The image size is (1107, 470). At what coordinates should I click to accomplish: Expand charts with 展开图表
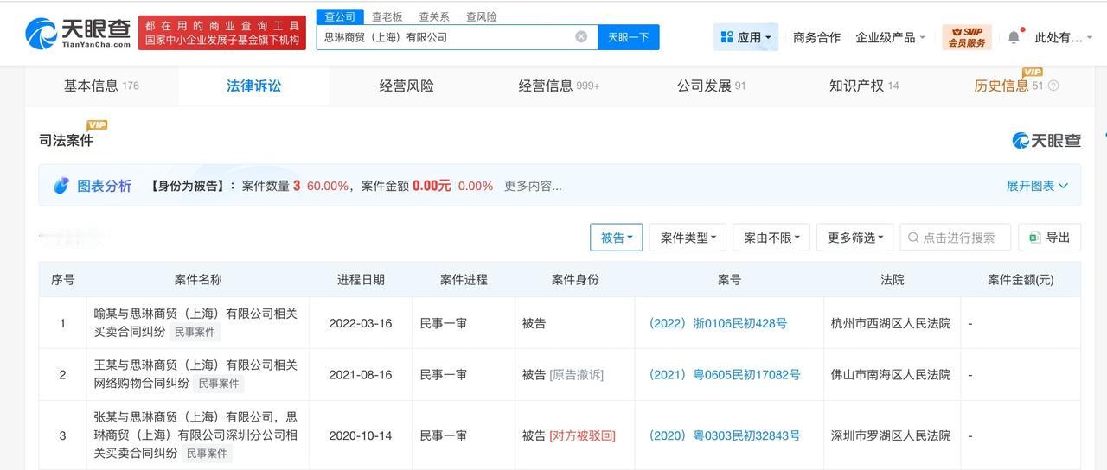click(1037, 186)
